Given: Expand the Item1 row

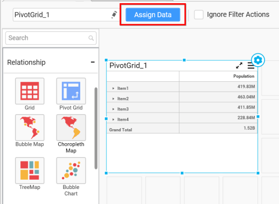Looking at the screenshot, I should point(113,88).
